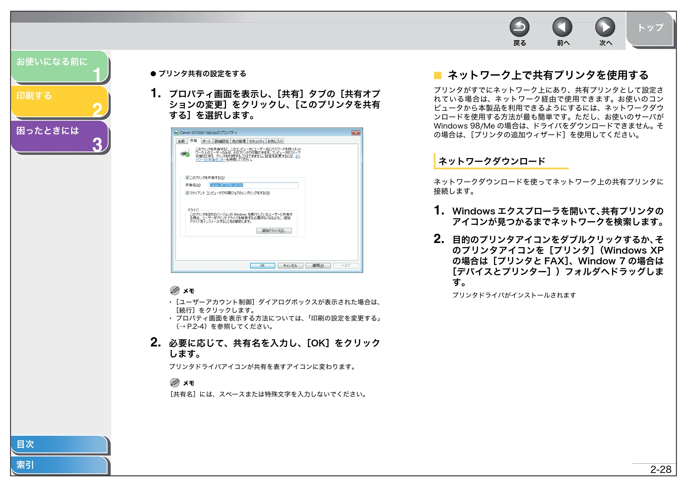The image size is (687, 486).
Task: Click heading ネットワーク上で共有プリンタを使用する
Action: (548, 75)
